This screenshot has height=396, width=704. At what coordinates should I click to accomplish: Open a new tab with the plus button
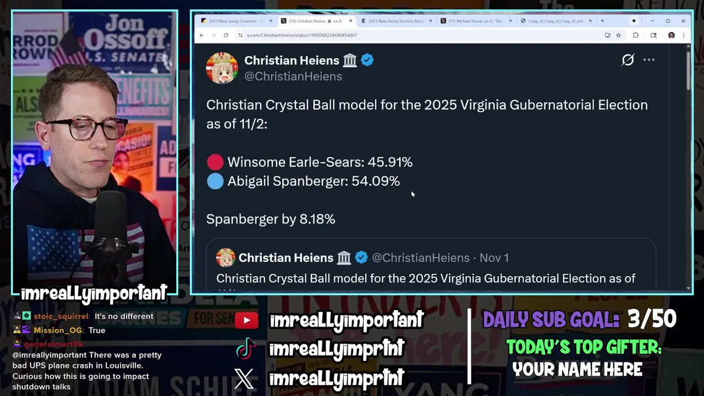point(602,21)
